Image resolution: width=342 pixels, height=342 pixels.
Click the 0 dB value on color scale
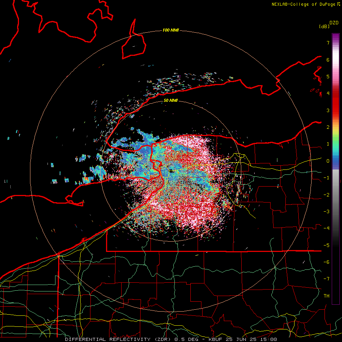(x=328, y=161)
